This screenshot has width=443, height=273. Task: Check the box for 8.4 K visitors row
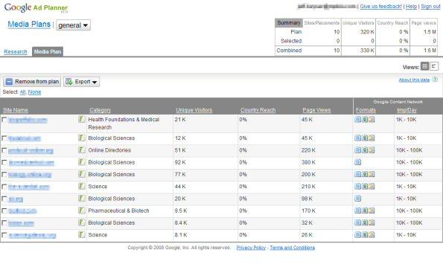[x=4, y=222]
